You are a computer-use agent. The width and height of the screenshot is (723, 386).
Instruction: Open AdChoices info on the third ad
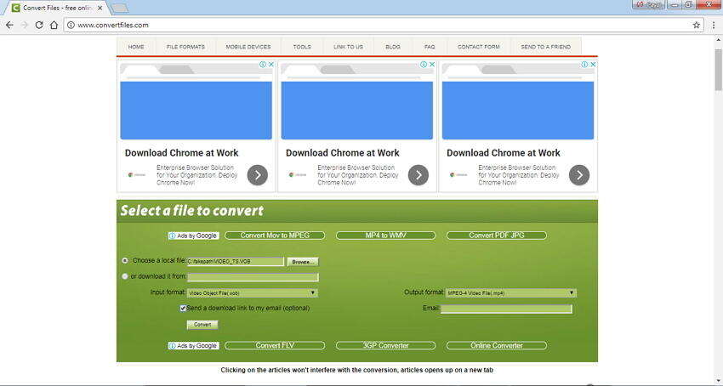coord(584,65)
